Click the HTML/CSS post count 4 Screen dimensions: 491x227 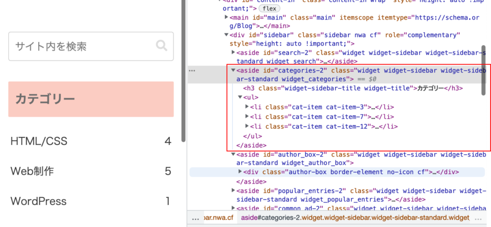point(168,141)
